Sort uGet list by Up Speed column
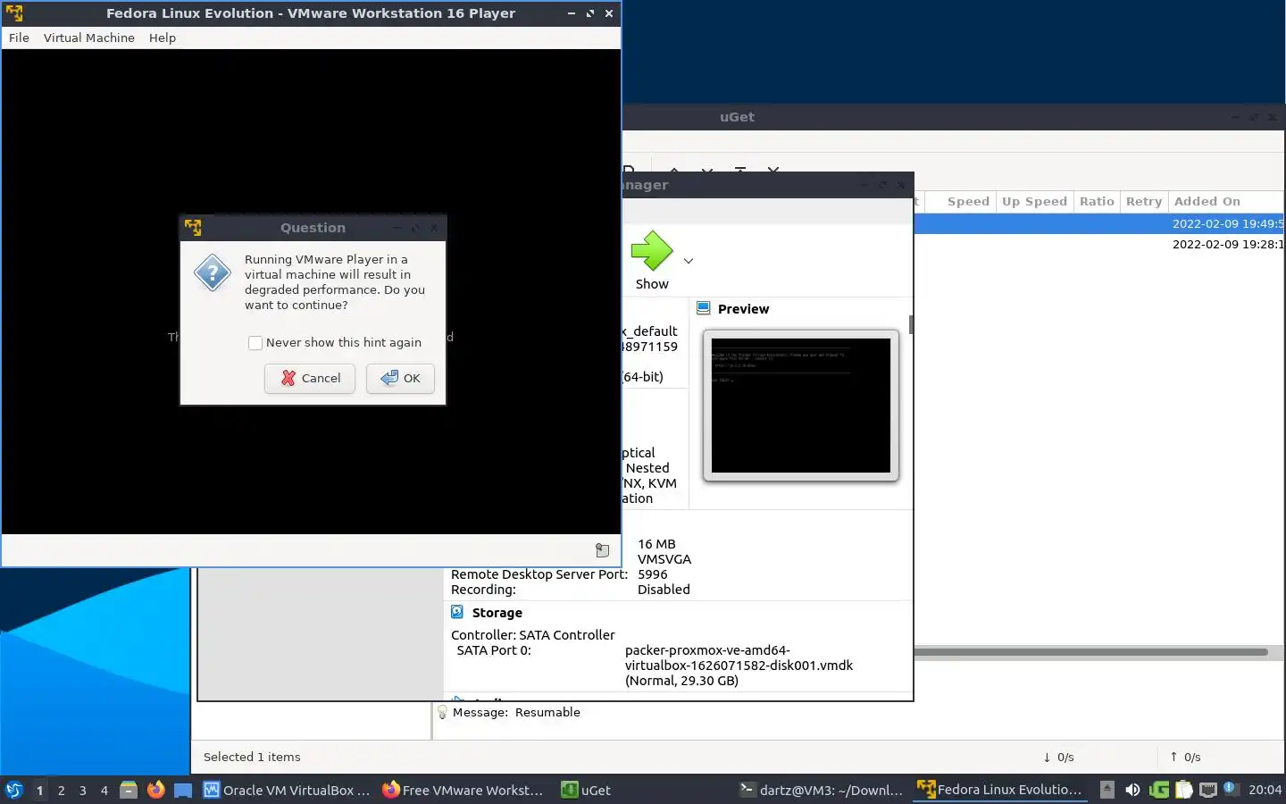 (1034, 202)
